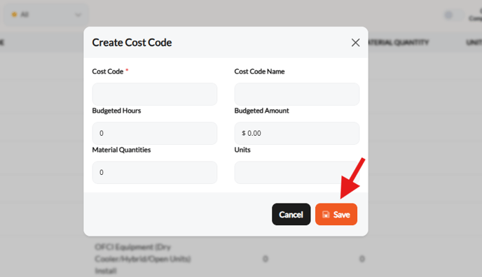Click the Unit column header
The width and height of the screenshot is (482, 277).
pos(474,43)
